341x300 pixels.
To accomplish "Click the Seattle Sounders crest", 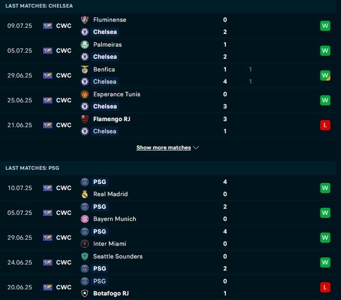I will pyautogui.click(x=85, y=256).
